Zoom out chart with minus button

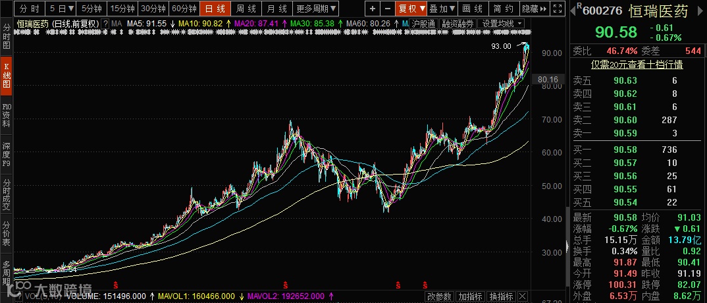[x=387, y=8]
